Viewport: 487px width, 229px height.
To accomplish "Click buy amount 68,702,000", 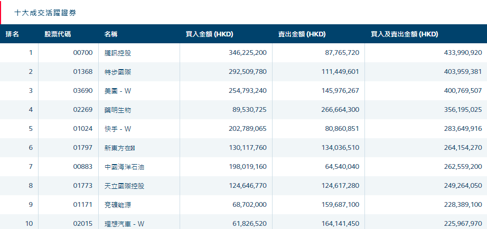I will (x=250, y=205).
